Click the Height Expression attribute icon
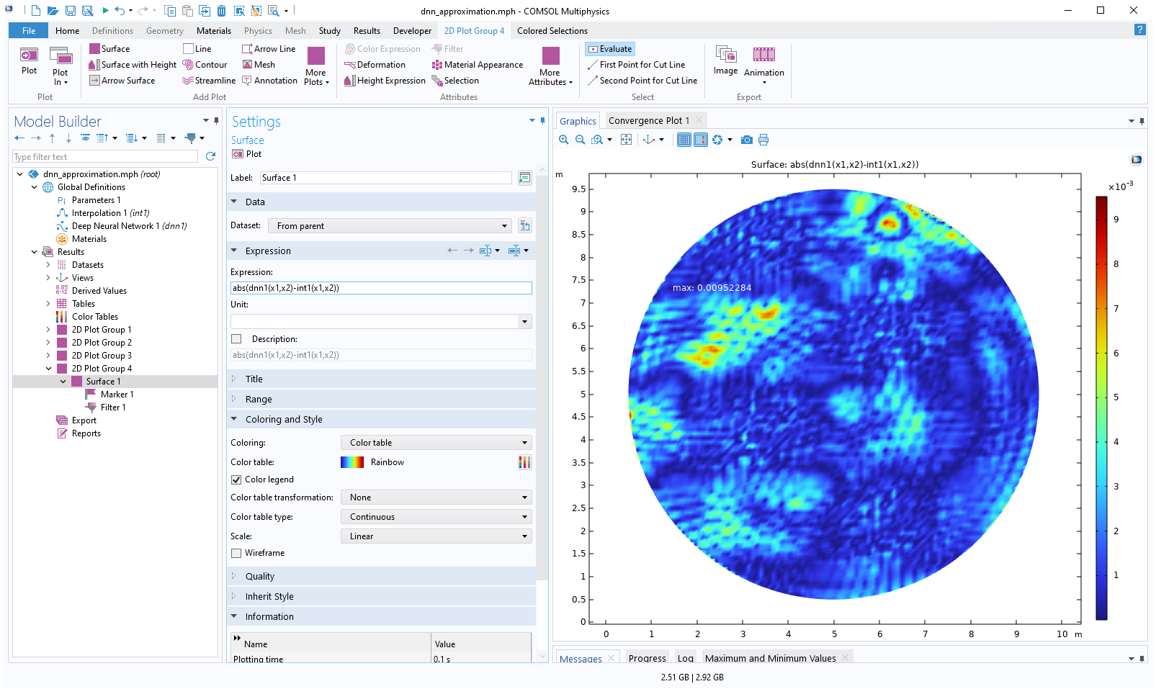Image resolution: width=1156 pixels, height=689 pixels. (x=349, y=81)
